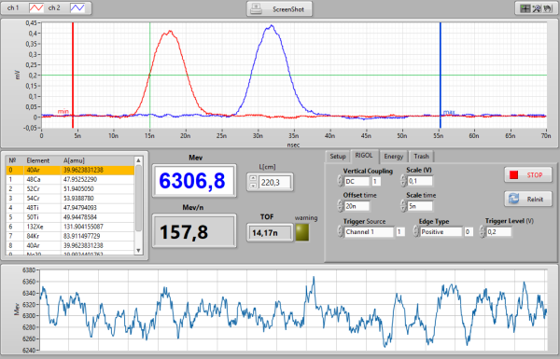Select the 84Kr row in element list
This screenshot has height=359, width=560.
pyautogui.click(x=70, y=236)
